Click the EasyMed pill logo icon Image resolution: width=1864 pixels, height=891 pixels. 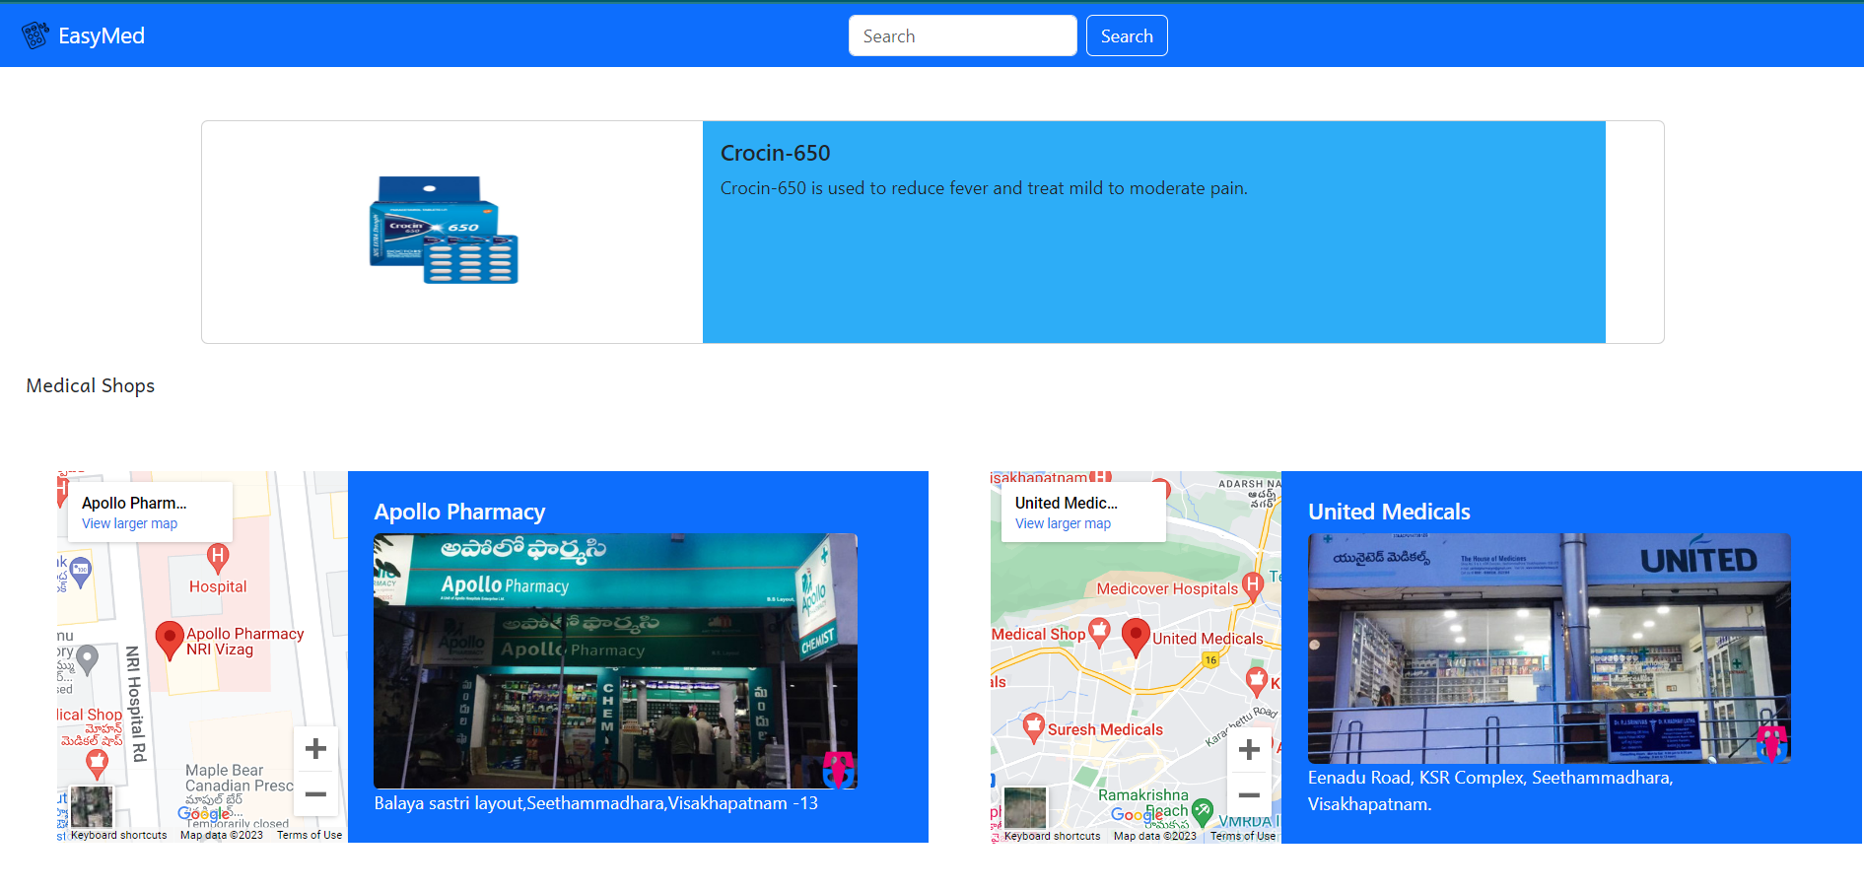35,35
